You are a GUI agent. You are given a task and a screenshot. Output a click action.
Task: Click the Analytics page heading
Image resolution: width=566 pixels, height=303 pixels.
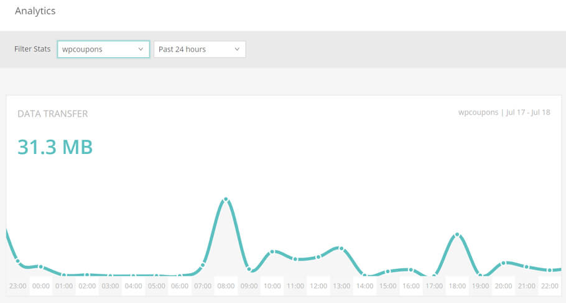coord(35,11)
